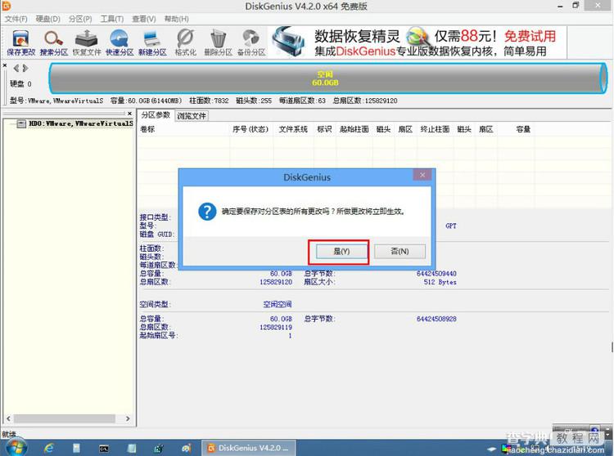
Task: Click the DiskGenius title bar app icon
Action: click(7, 6)
